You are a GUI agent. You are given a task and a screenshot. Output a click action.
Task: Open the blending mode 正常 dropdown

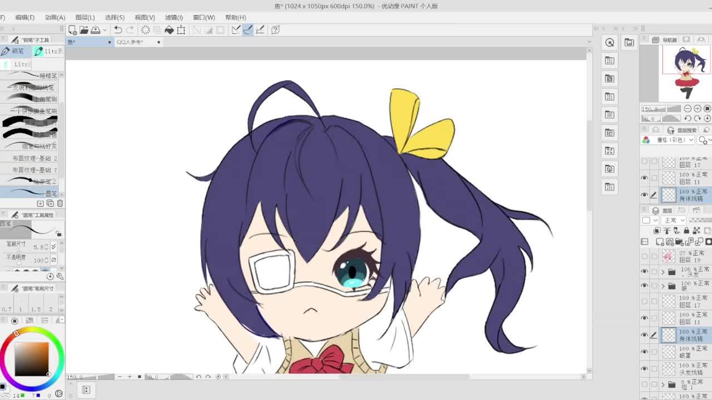(674, 221)
